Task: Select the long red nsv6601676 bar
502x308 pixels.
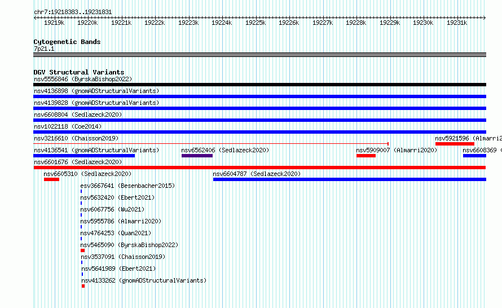Action: click(259, 168)
